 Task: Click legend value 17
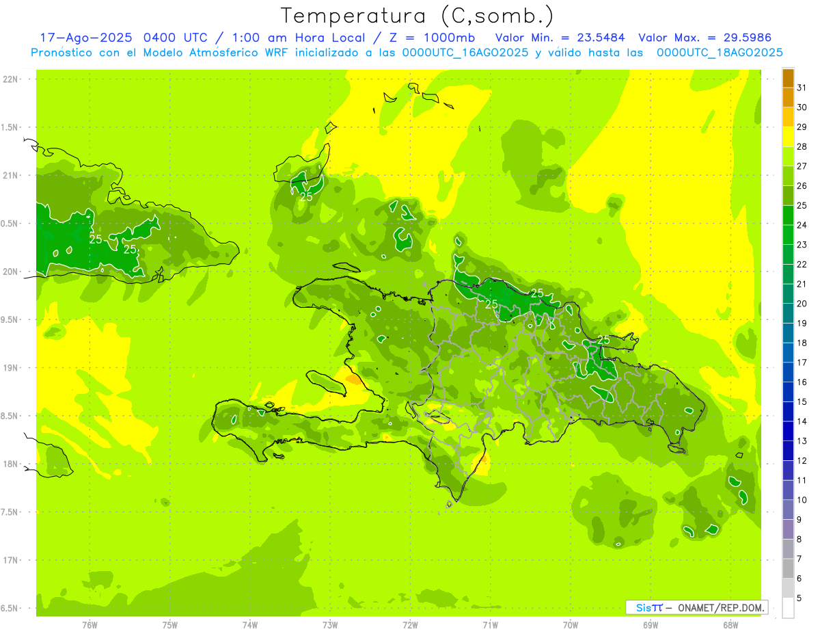tap(802, 362)
